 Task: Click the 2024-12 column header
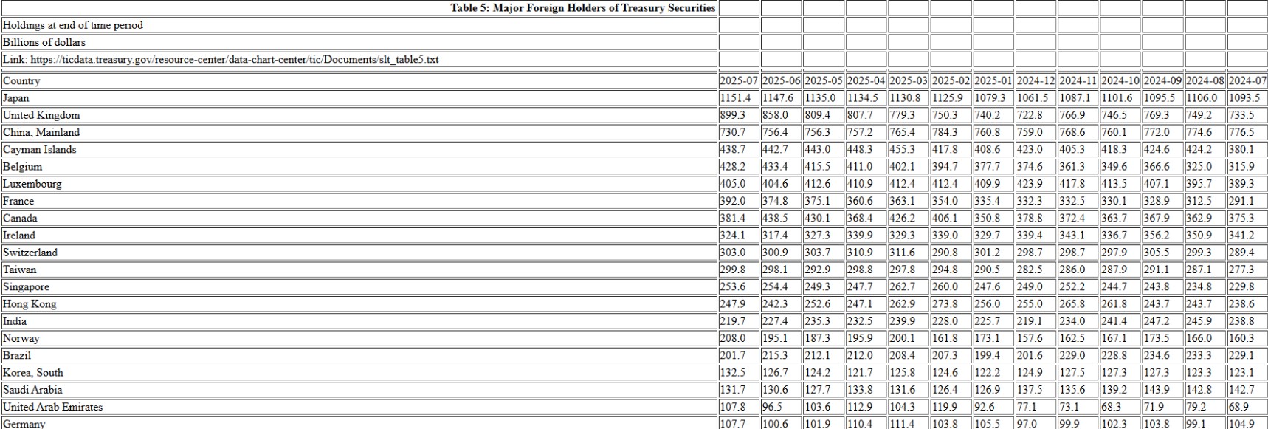[1036, 81]
